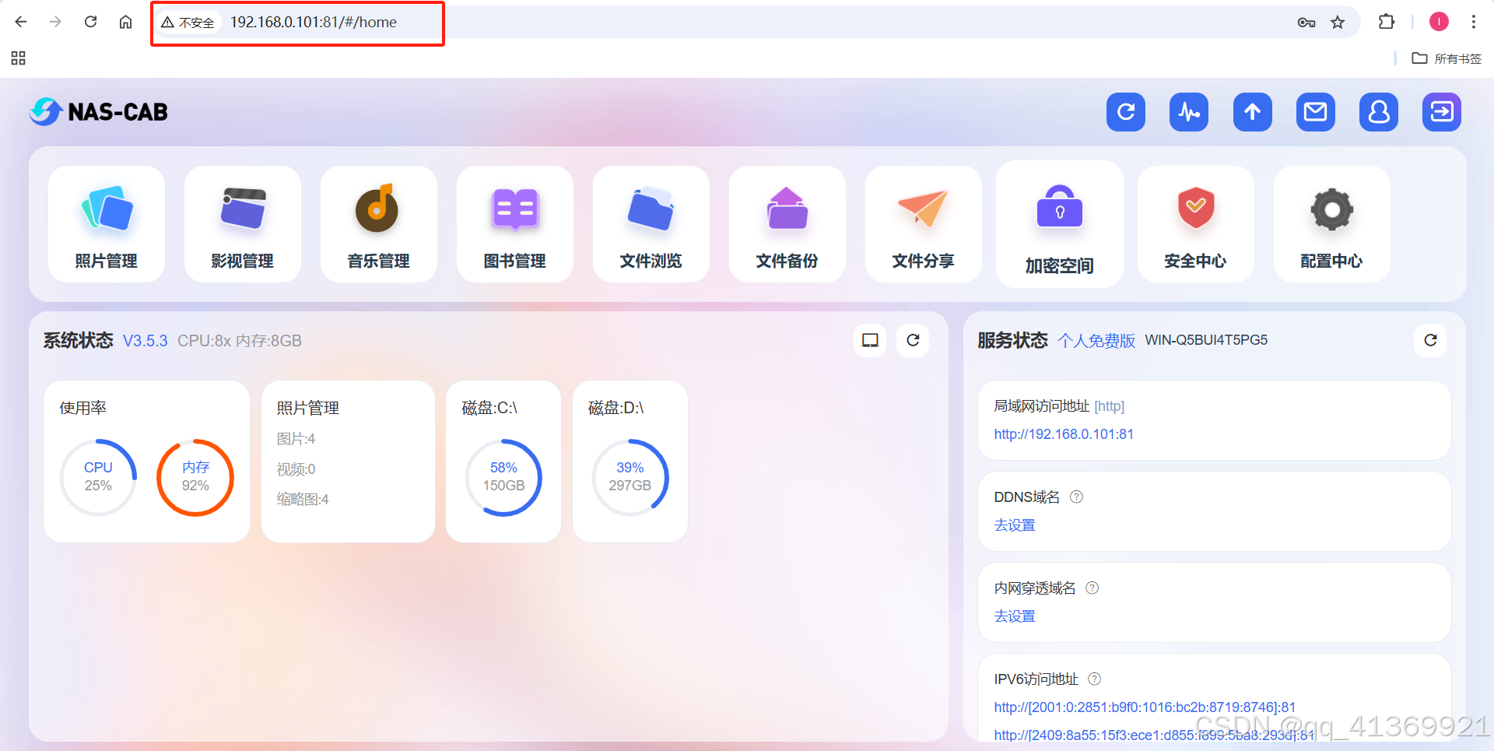Click the hostname WIN-Q5BUI4T5PG5
Image resolution: width=1494 pixels, height=751 pixels.
1206,340
